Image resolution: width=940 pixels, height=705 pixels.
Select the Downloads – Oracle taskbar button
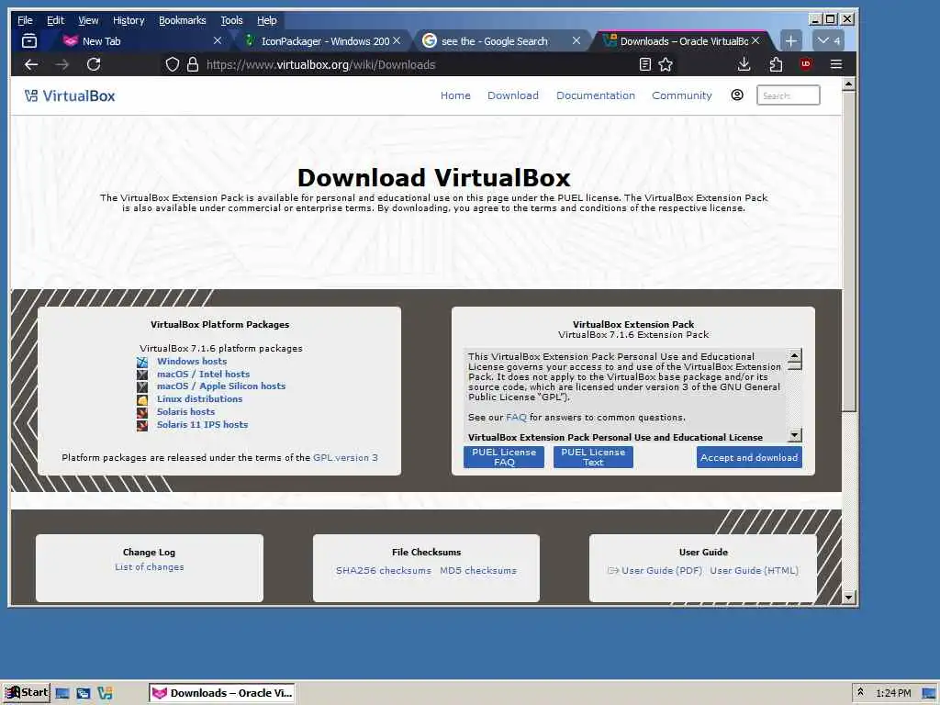point(222,693)
